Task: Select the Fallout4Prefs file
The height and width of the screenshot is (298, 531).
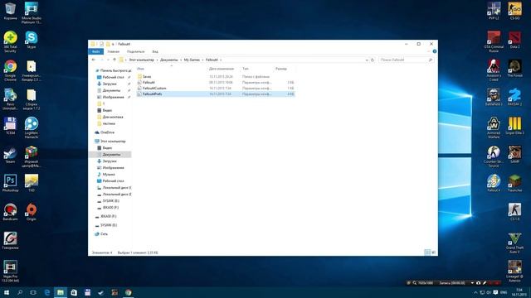Action: (216, 94)
